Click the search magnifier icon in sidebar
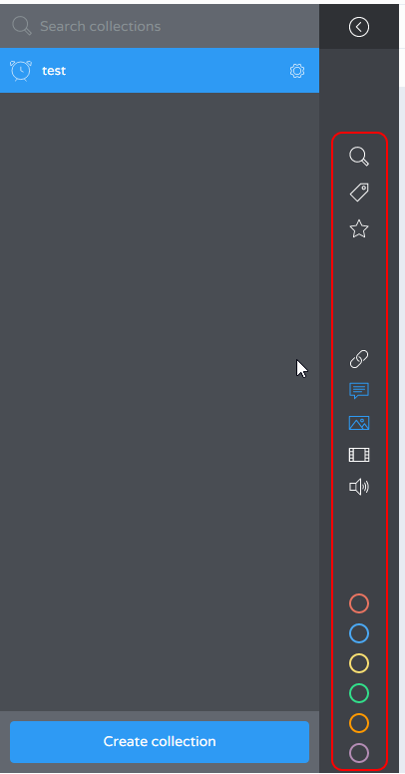 pos(359,157)
